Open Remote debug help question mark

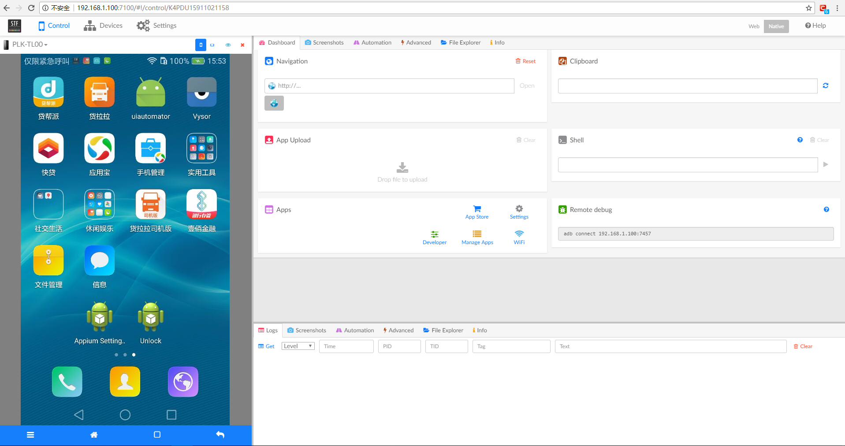tap(826, 209)
